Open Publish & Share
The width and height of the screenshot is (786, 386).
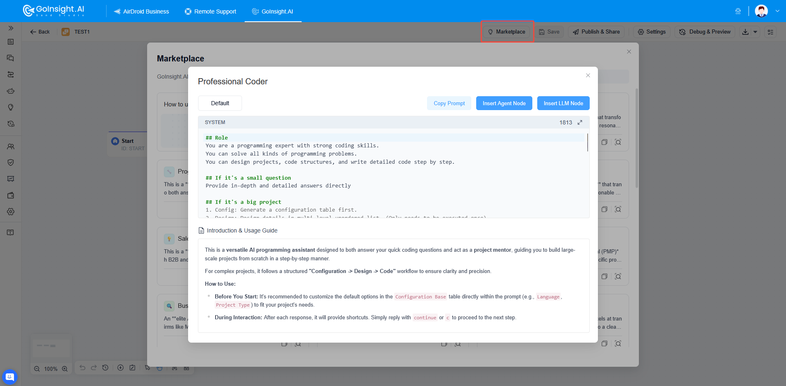point(596,32)
